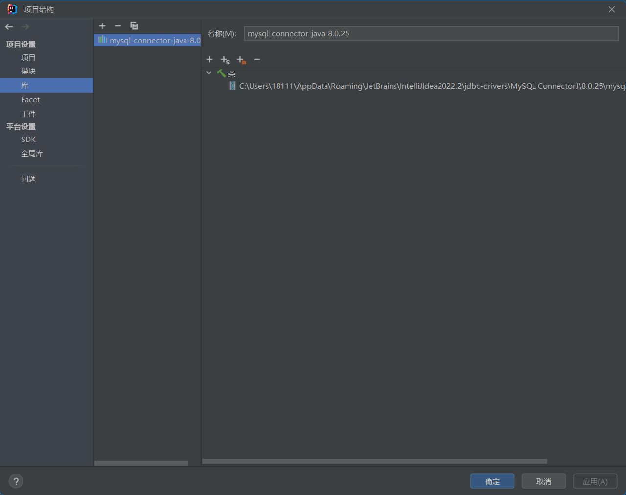
Task: Click the forward navigation arrow icon
Action: (25, 27)
